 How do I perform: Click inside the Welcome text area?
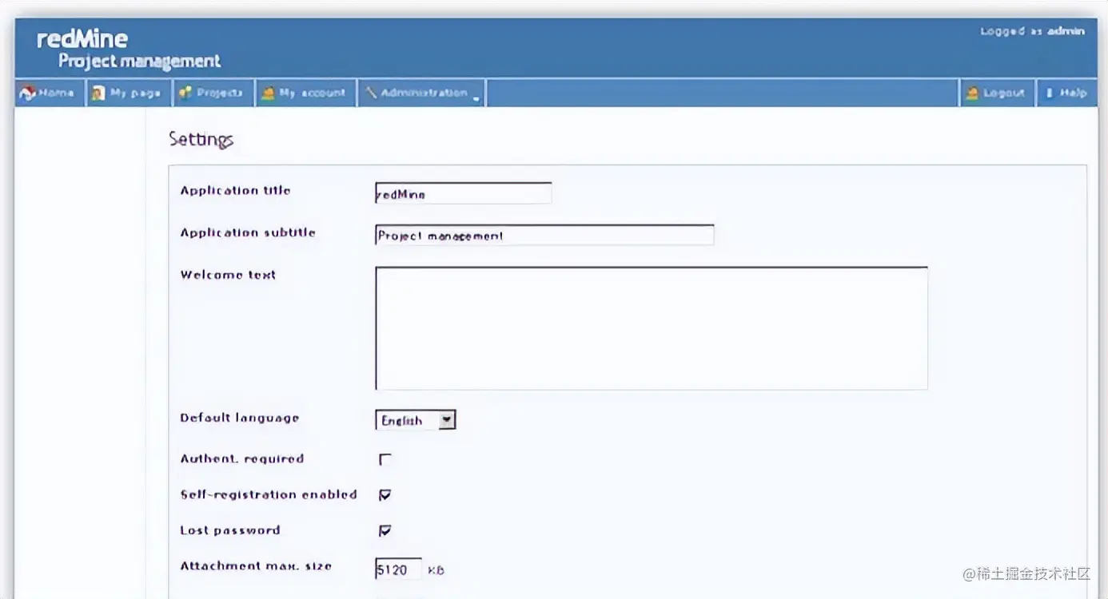point(652,328)
